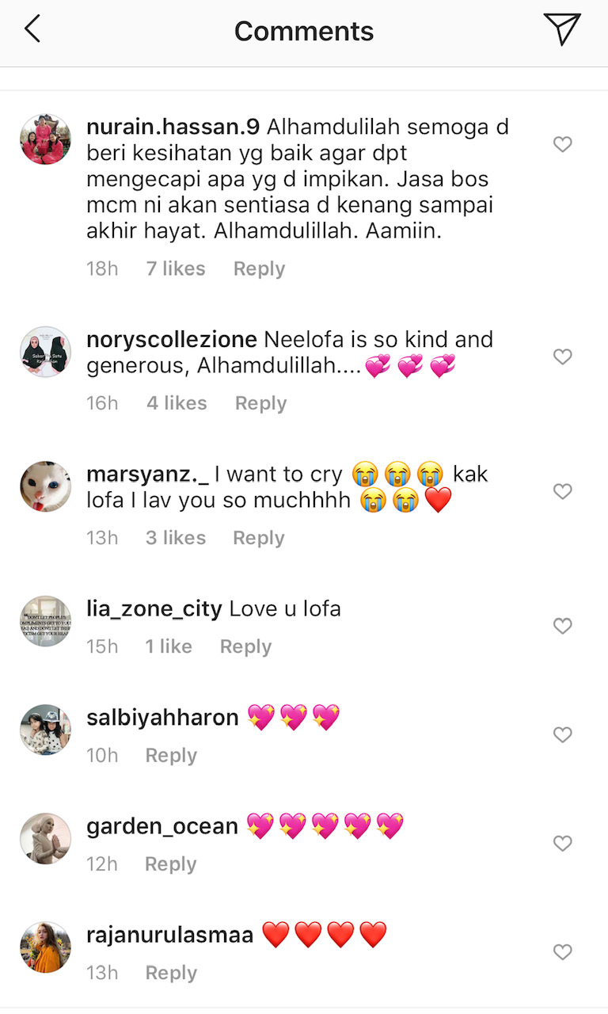Open the rajanurulasmaa username link
The image size is (608, 1014).
169,935
